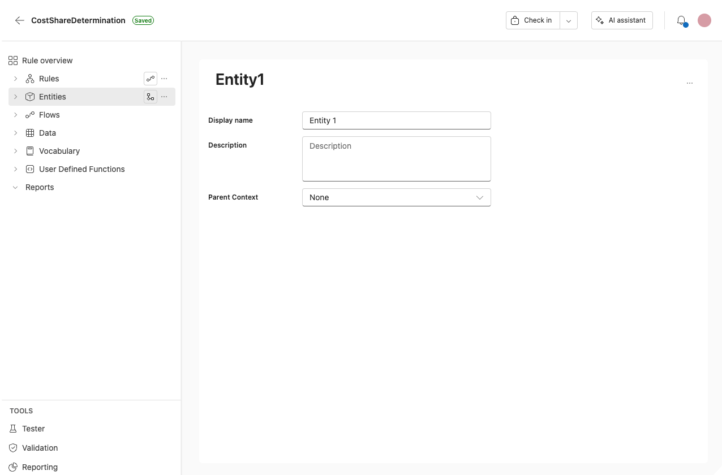Screen dimensions: 722x475
Task: Expand the Rules tree section
Action: pyautogui.click(x=15, y=79)
